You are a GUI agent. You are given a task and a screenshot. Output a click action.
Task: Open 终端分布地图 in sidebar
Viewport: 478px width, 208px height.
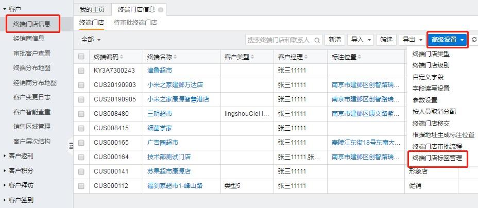pos(32,68)
